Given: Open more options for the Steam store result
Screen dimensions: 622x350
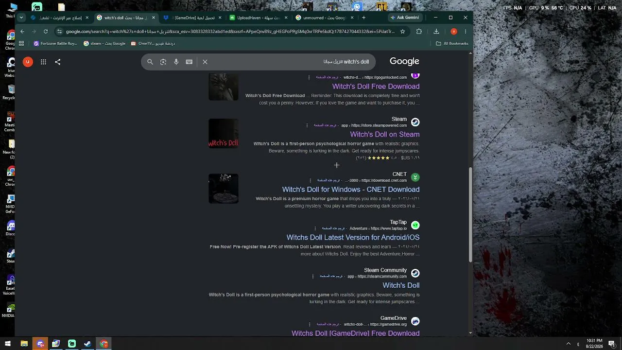Looking at the screenshot, I should (307, 125).
